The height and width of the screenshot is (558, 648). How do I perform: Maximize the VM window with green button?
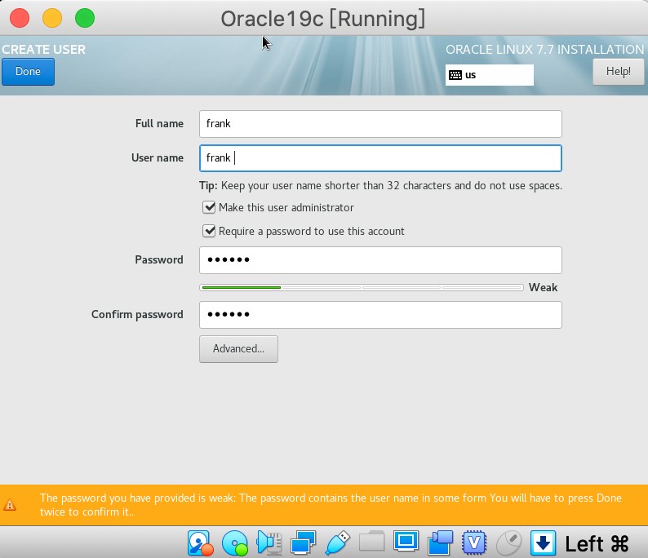point(85,18)
